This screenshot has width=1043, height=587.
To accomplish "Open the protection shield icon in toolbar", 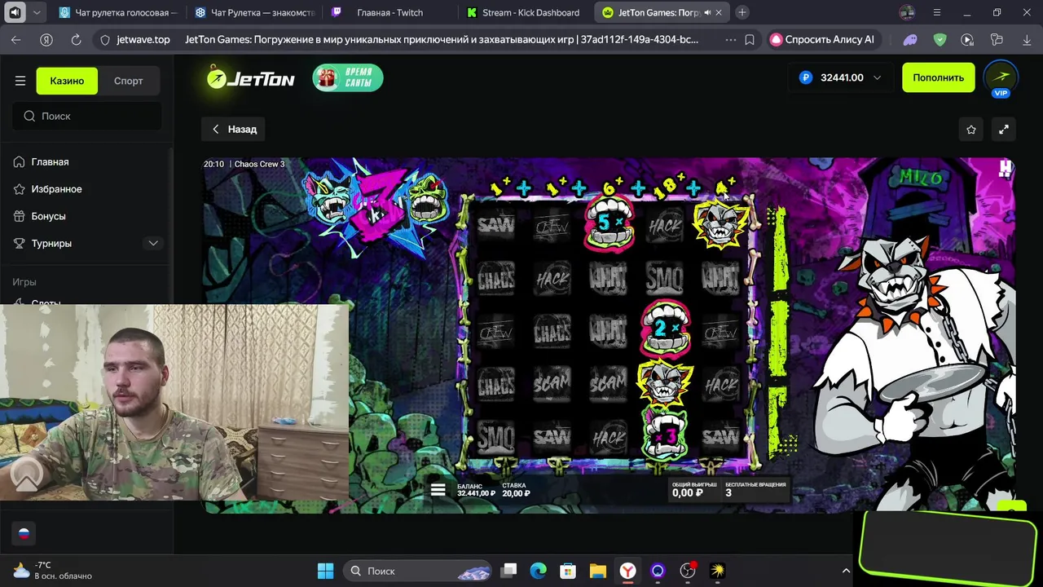I will (940, 39).
